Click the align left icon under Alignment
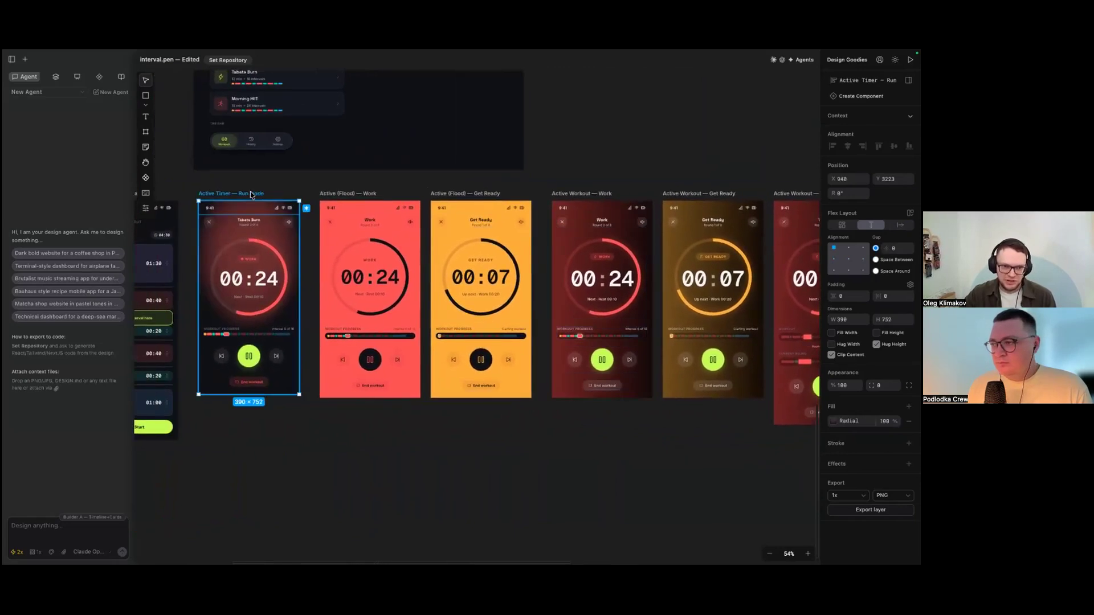1094x615 pixels. tap(832, 146)
